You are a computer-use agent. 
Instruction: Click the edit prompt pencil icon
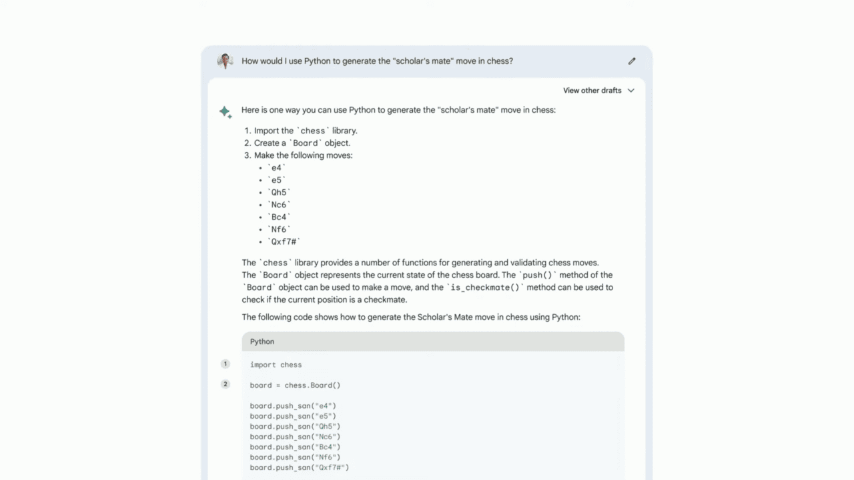coord(631,61)
